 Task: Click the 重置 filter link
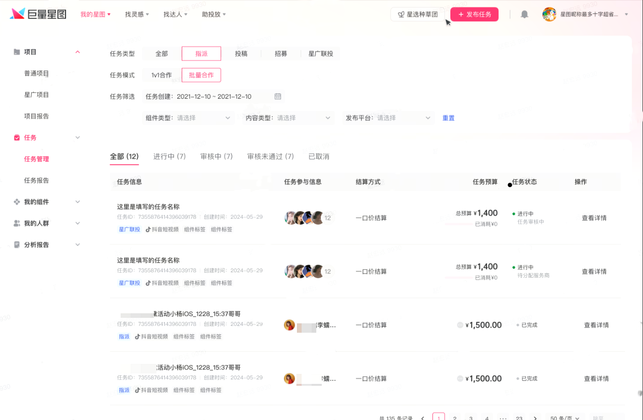448,118
